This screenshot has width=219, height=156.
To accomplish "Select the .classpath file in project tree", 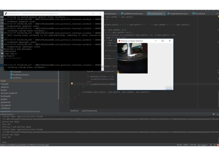I will pyautogui.click(x=5, y=84).
